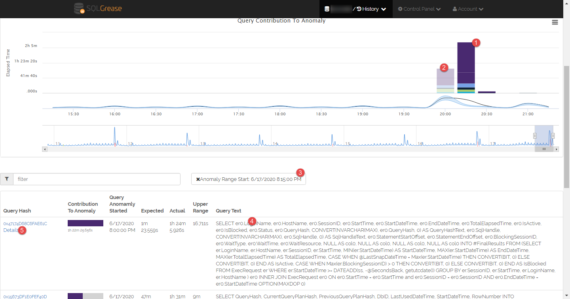
Task: Click the Upper Range column header
Action: coord(201,207)
